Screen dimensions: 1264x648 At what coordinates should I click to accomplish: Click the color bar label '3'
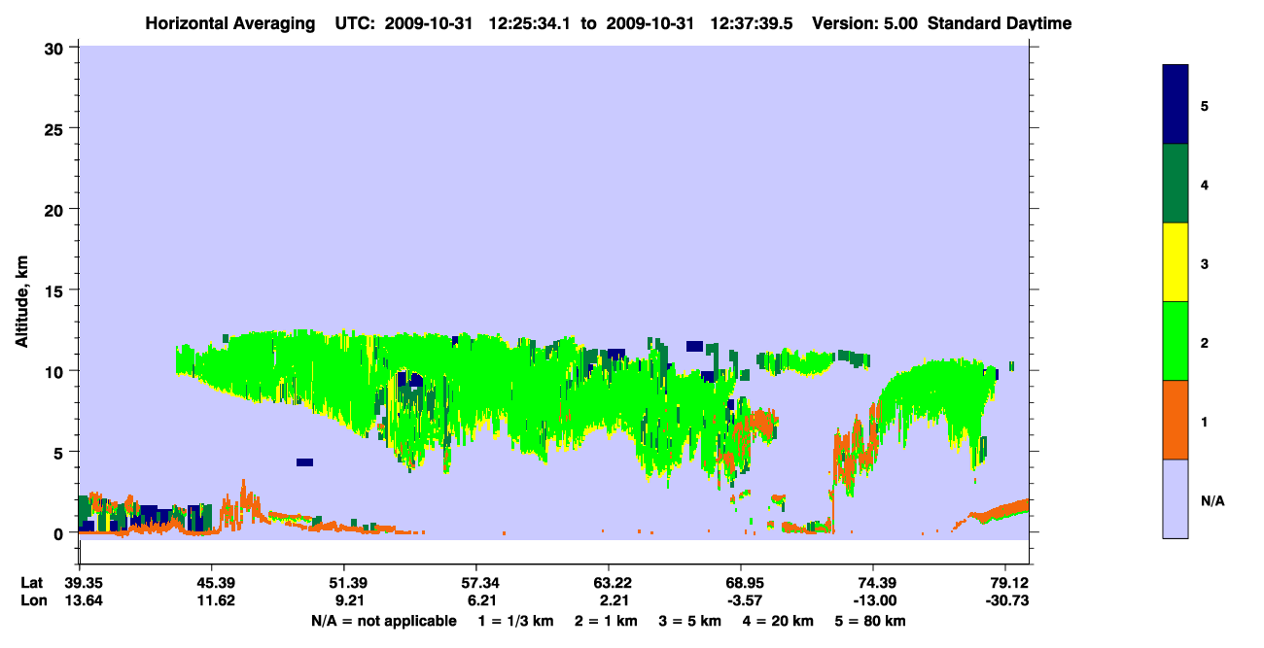pos(1205,263)
